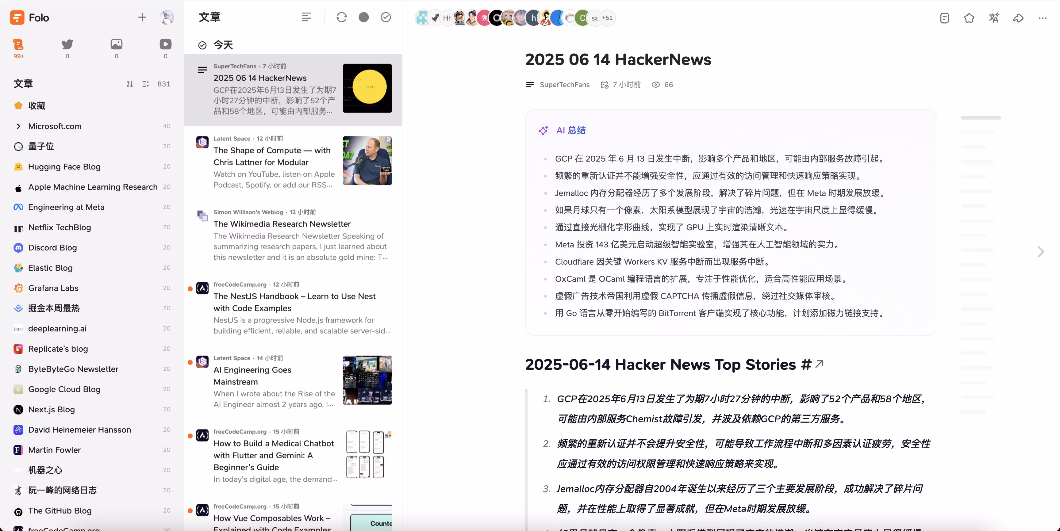Image resolution: width=1060 pixels, height=531 pixels.
Task: Select the Martin Fowler feed
Action: click(x=92, y=450)
